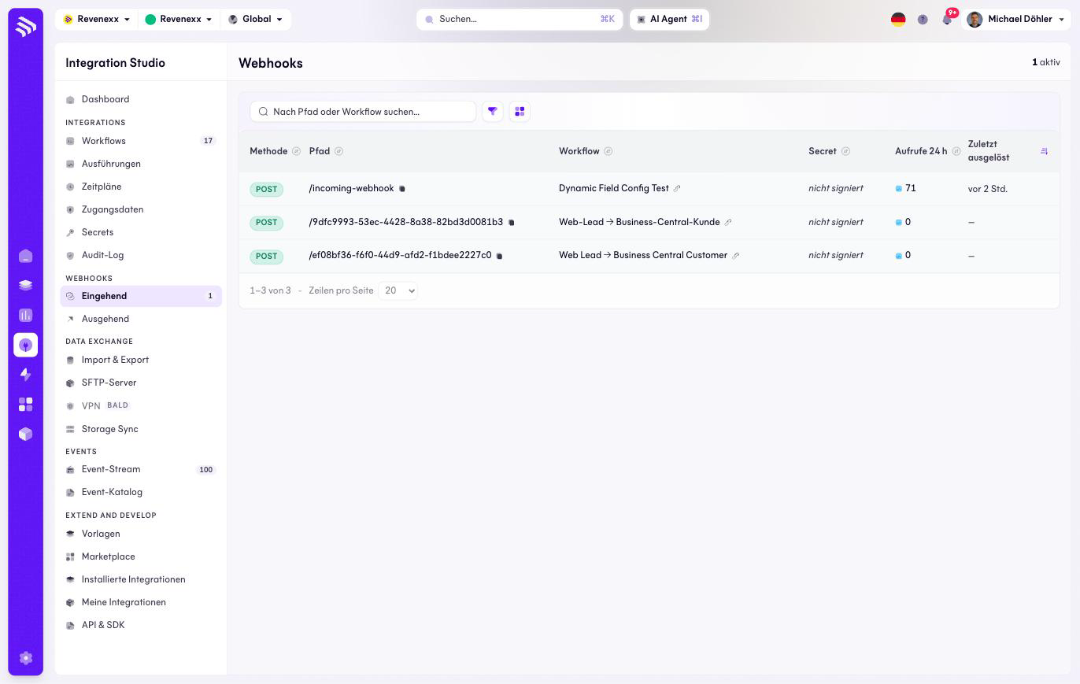Open the Web Lead → Business Central Customer workflow
The image size is (1080, 684).
pos(643,255)
